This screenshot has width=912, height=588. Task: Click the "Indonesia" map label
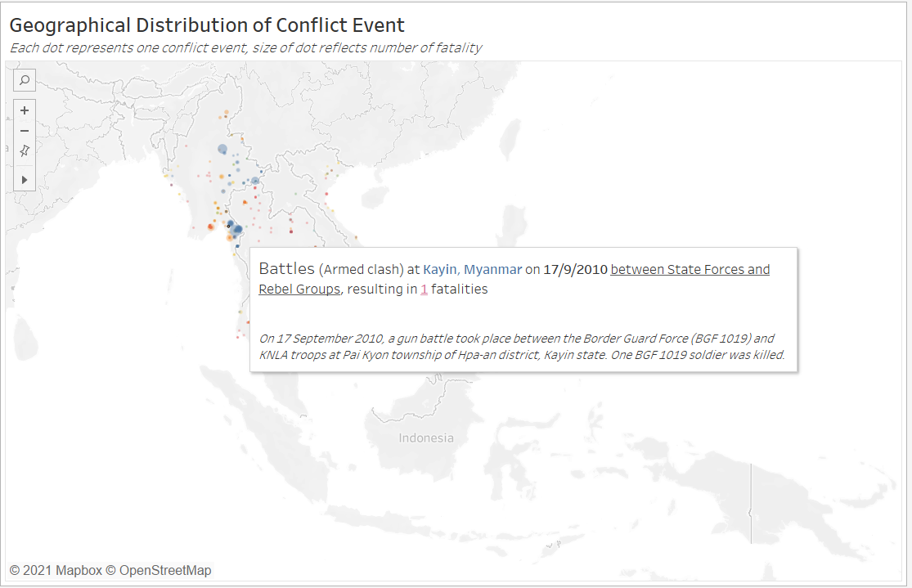click(x=426, y=438)
